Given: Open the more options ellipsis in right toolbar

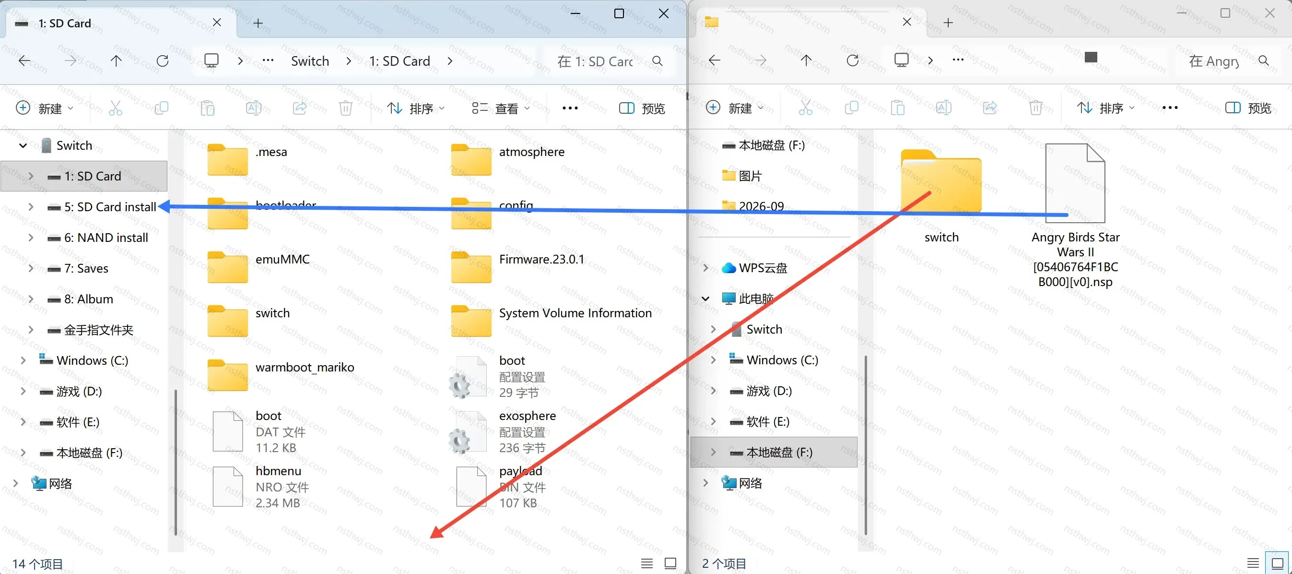Looking at the screenshot, I should (1170, 108).
